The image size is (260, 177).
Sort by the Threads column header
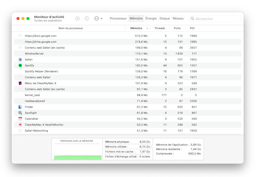pos(160,28)
